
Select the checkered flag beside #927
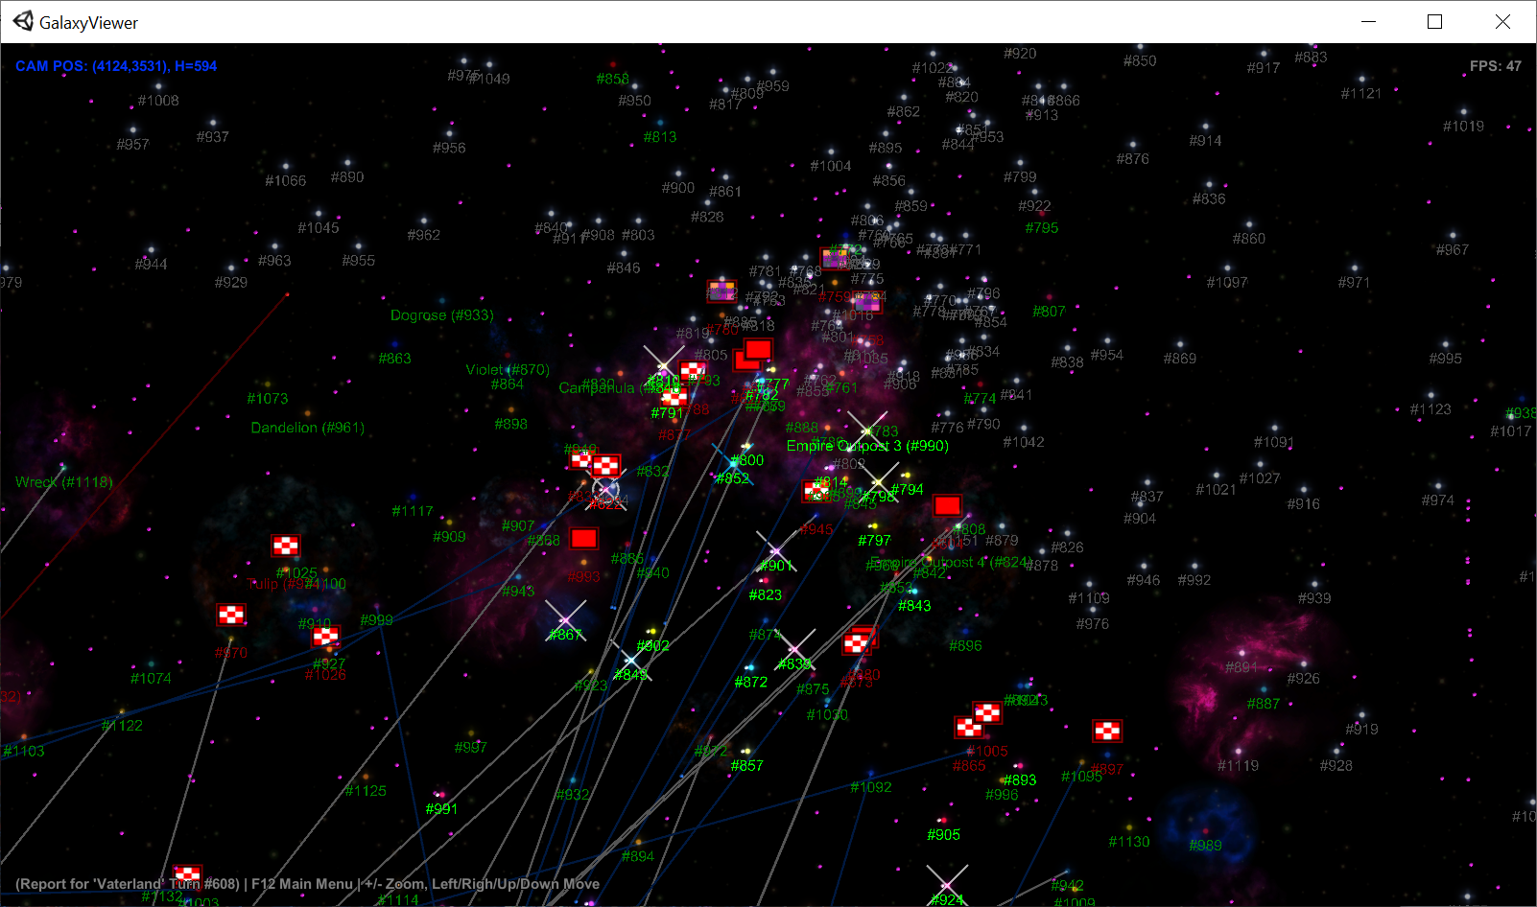326,636
